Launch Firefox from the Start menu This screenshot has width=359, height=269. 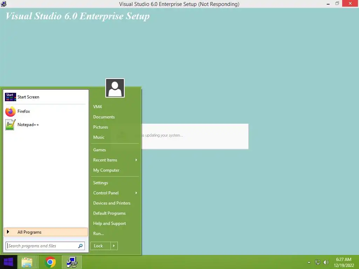point(46,111)
